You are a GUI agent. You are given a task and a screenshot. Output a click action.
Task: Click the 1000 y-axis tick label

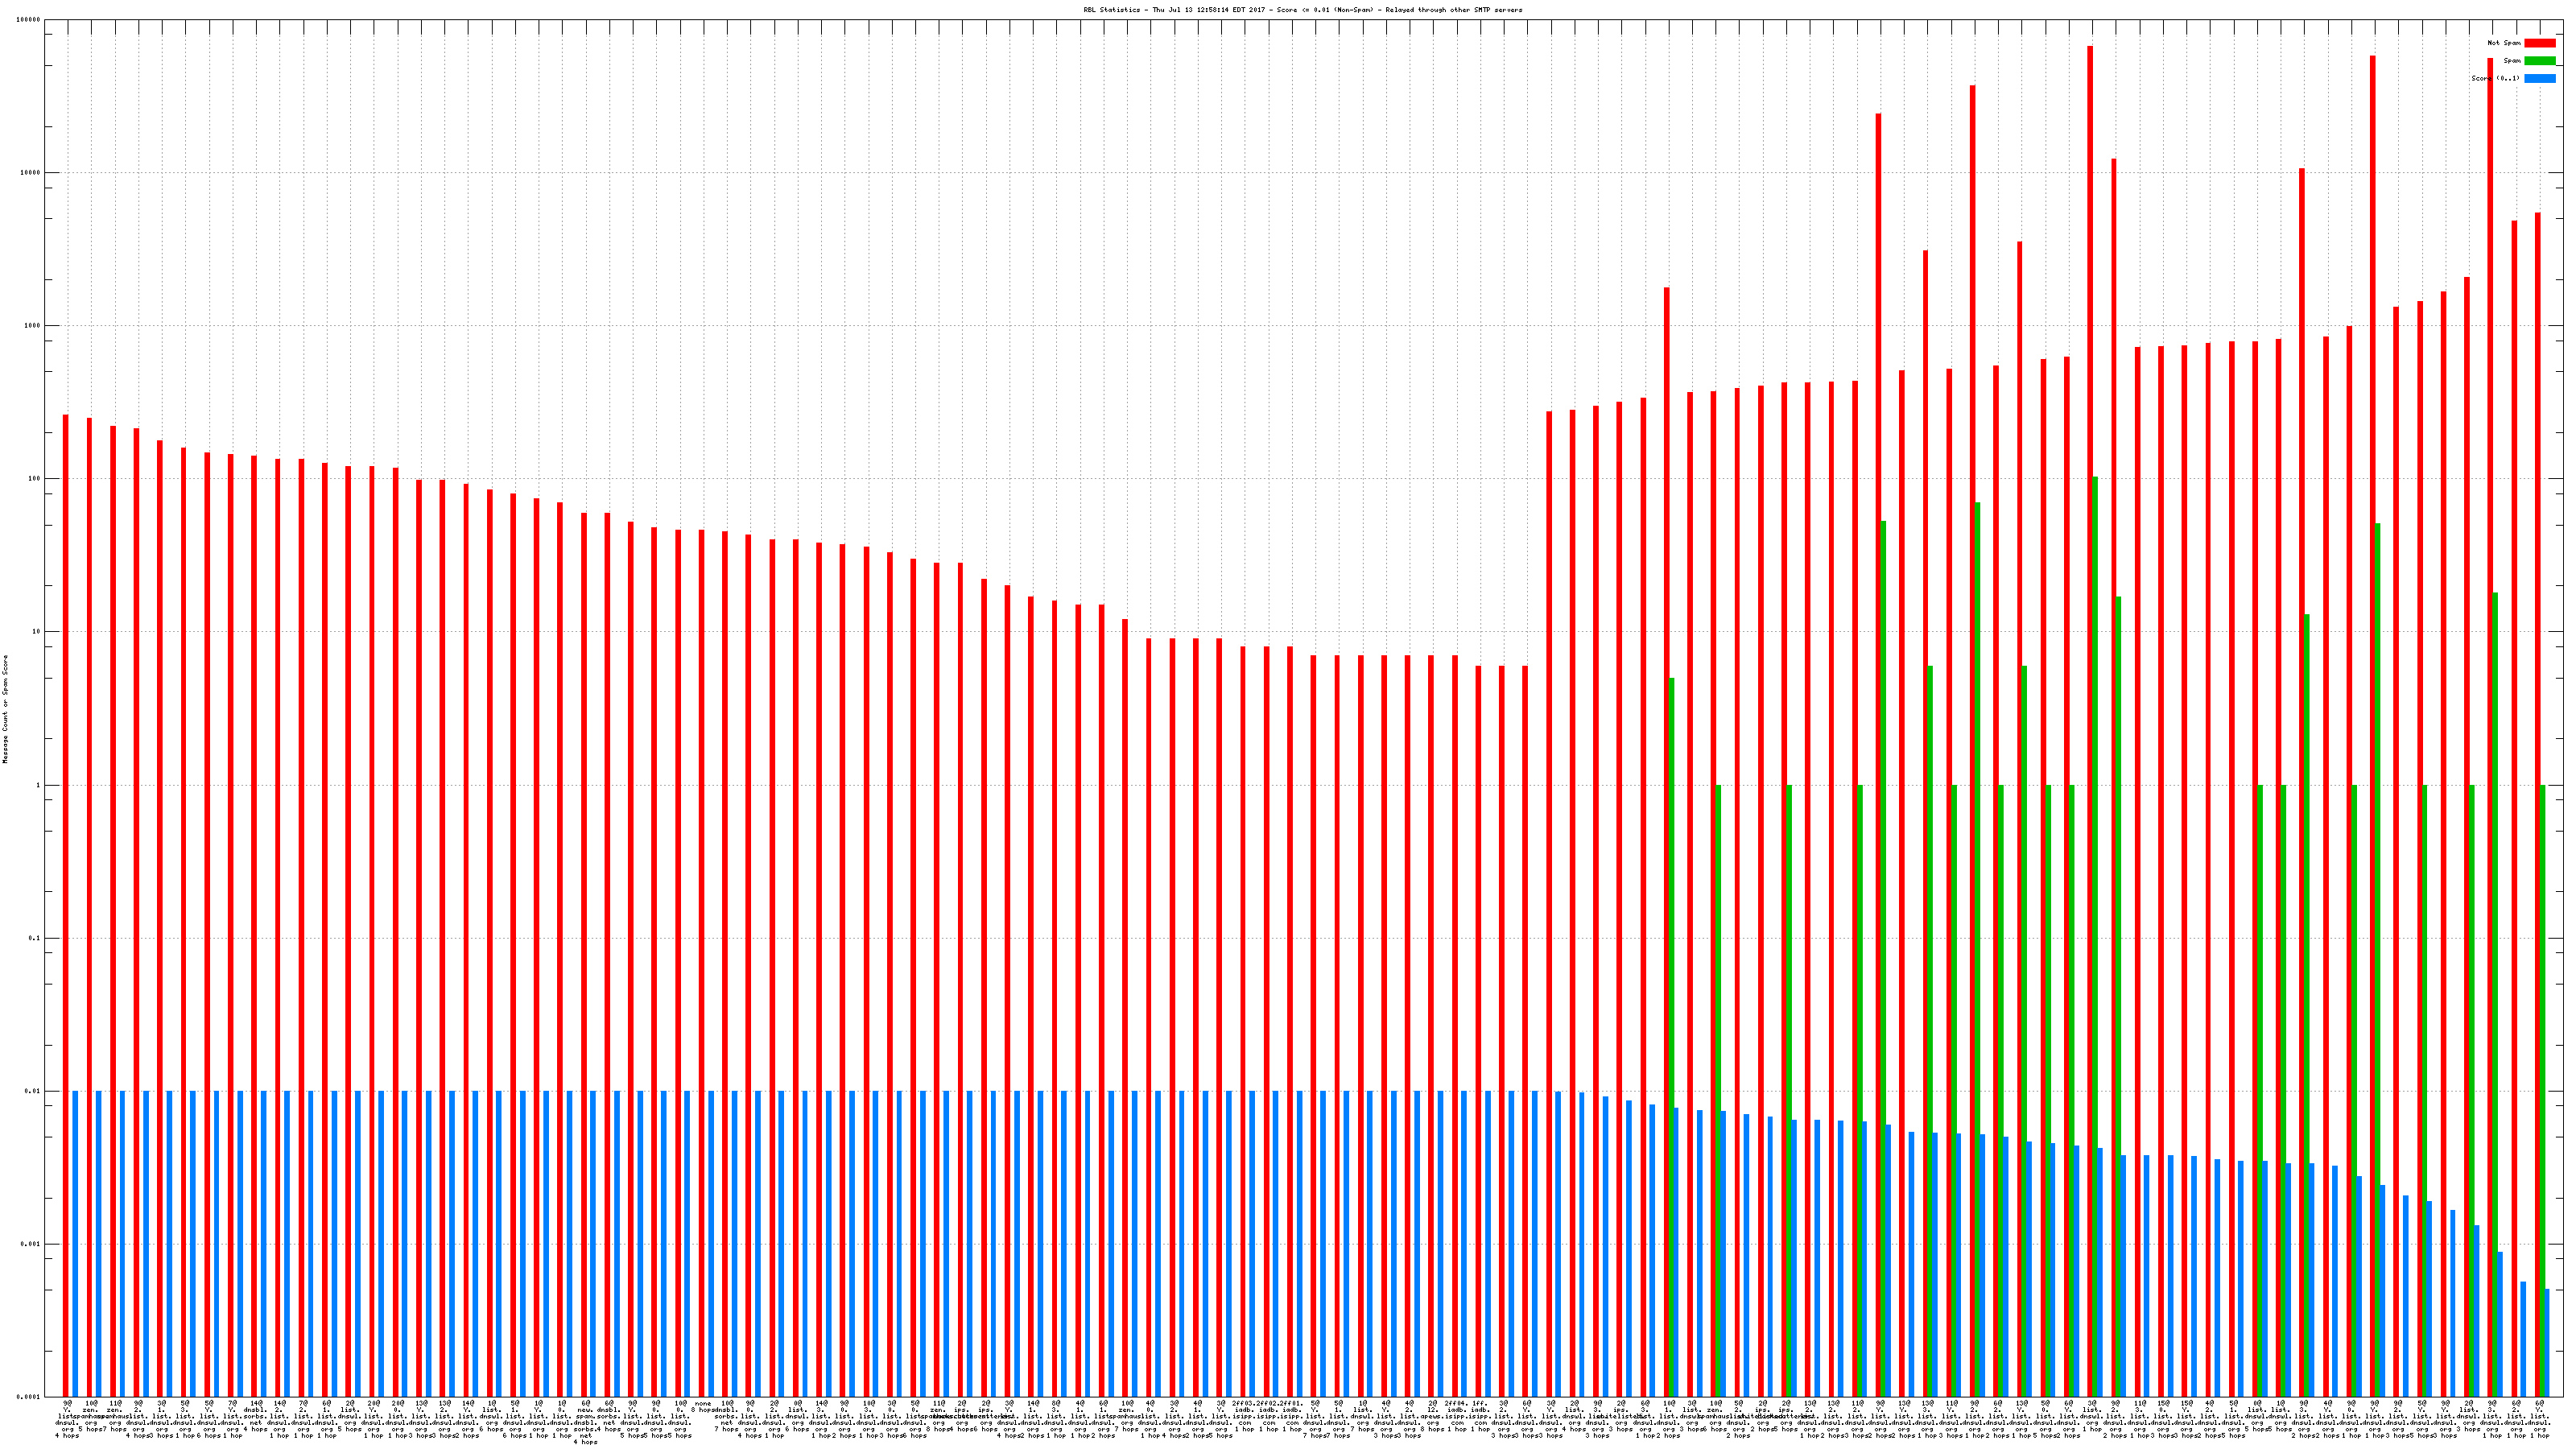coord(33,326)
